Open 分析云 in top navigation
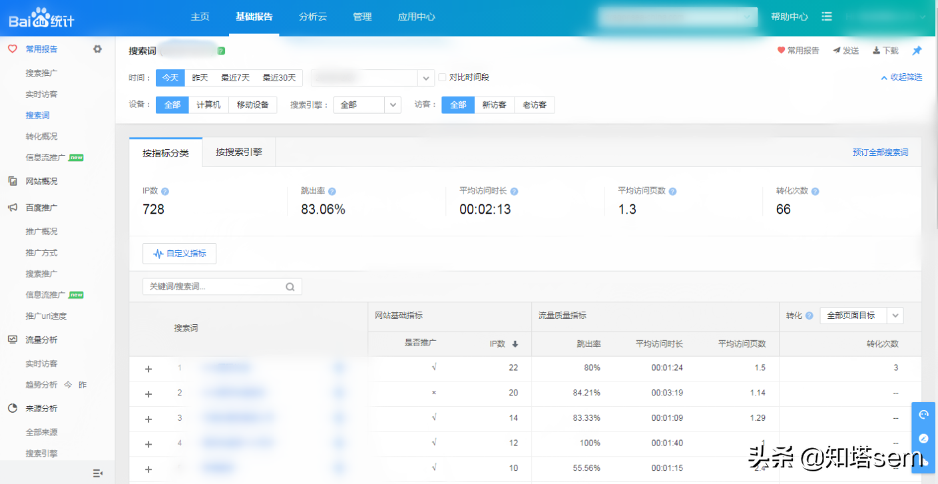 coord(313,17)
